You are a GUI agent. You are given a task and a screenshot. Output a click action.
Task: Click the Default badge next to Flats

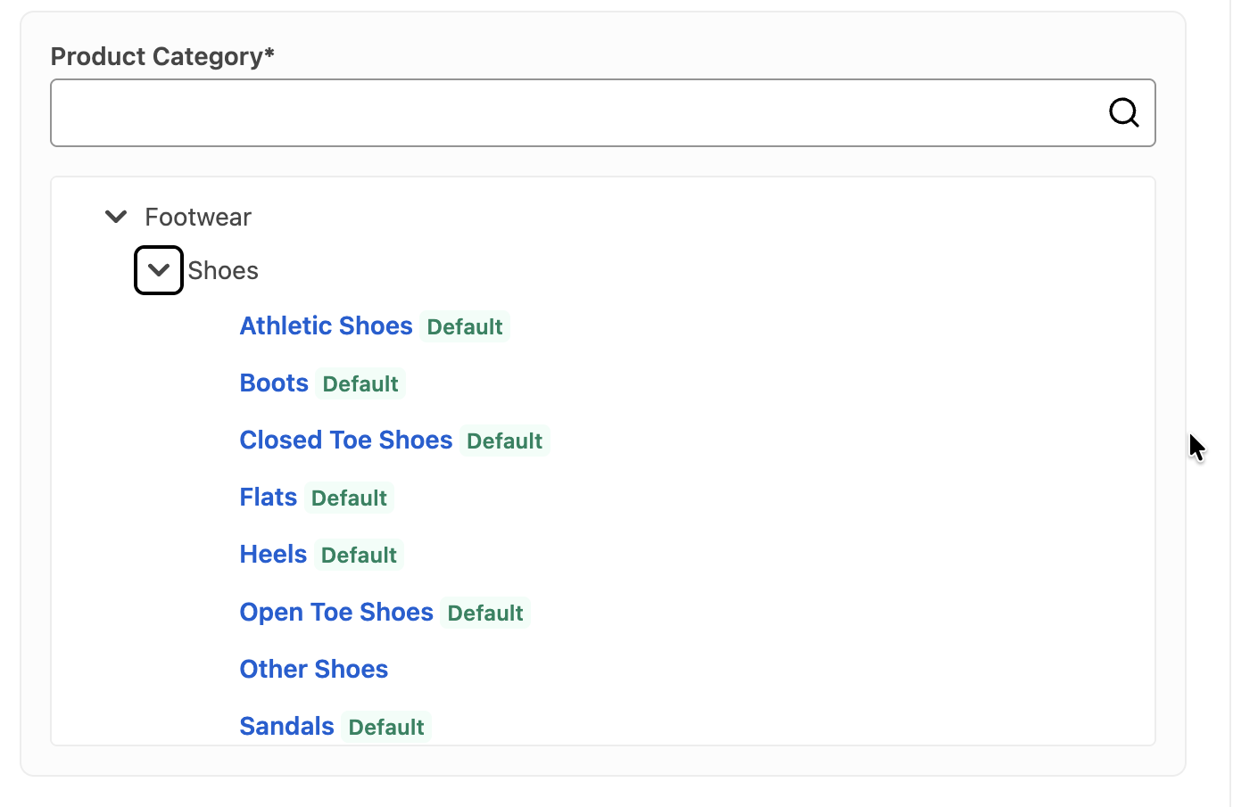point(349,498)
